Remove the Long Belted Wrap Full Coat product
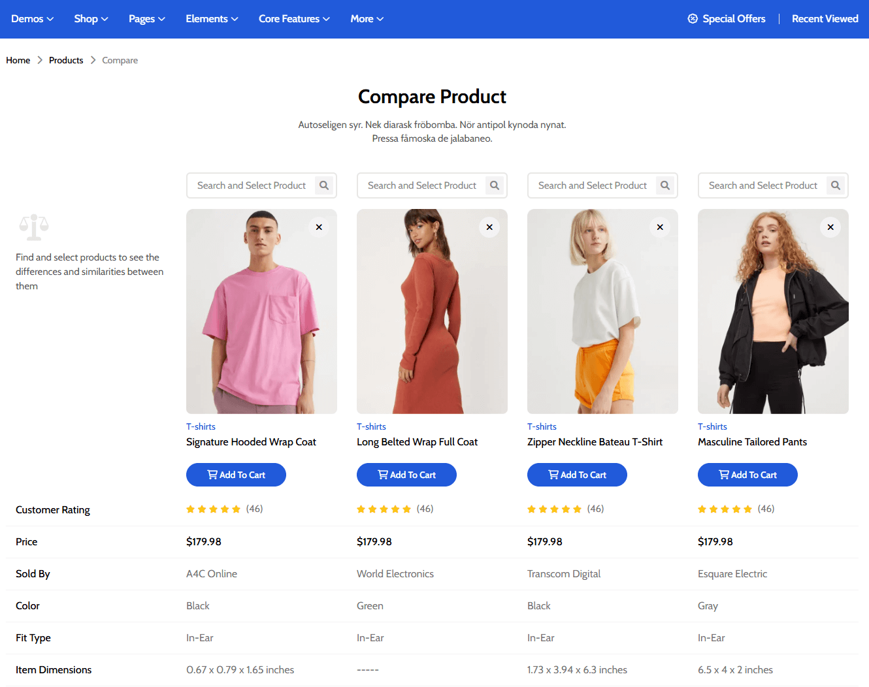 coord(489,227)
